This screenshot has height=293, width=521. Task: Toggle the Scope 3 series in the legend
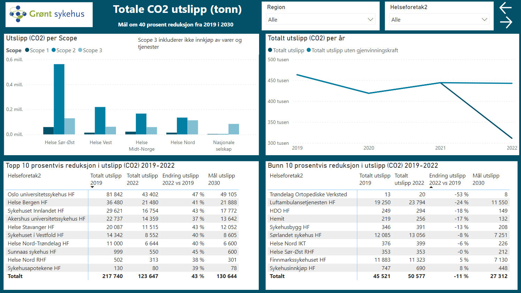click(x=90, y=50)
